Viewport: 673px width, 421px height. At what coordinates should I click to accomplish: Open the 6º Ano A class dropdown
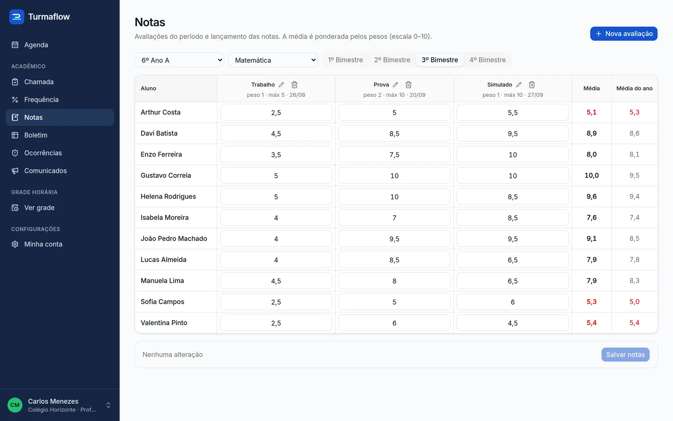click(180, 60)
